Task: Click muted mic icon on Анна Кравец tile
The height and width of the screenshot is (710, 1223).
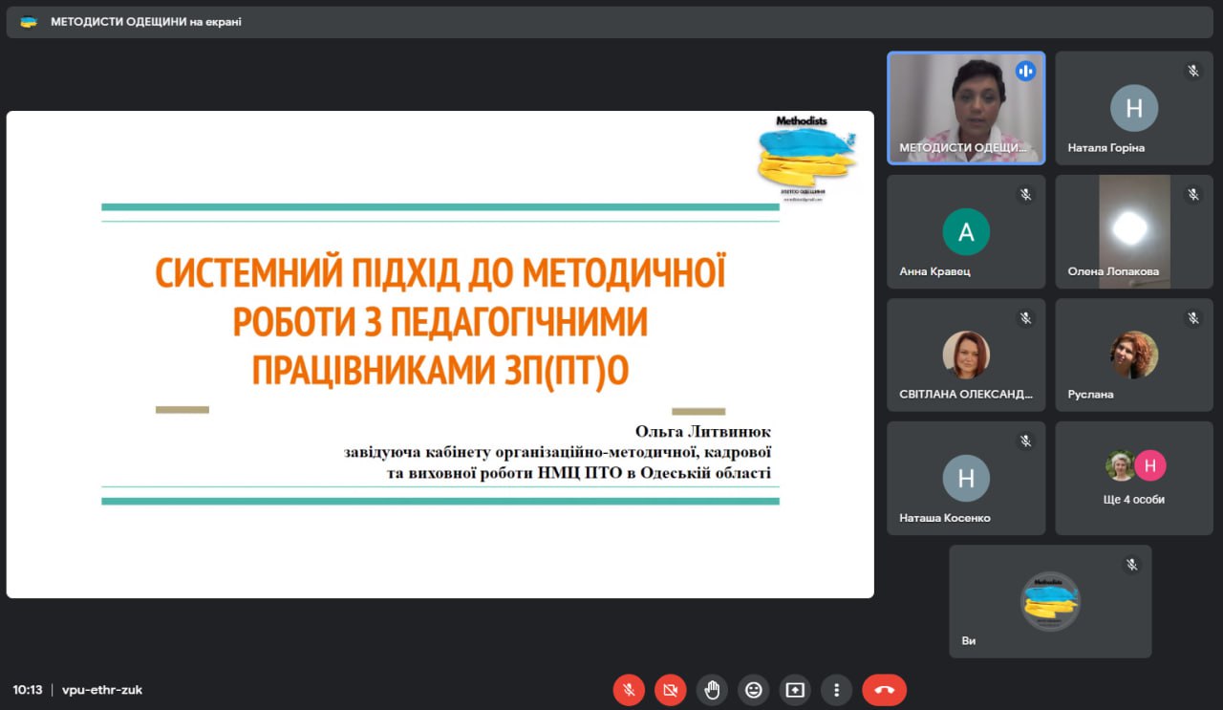Action: [1025, 194]
